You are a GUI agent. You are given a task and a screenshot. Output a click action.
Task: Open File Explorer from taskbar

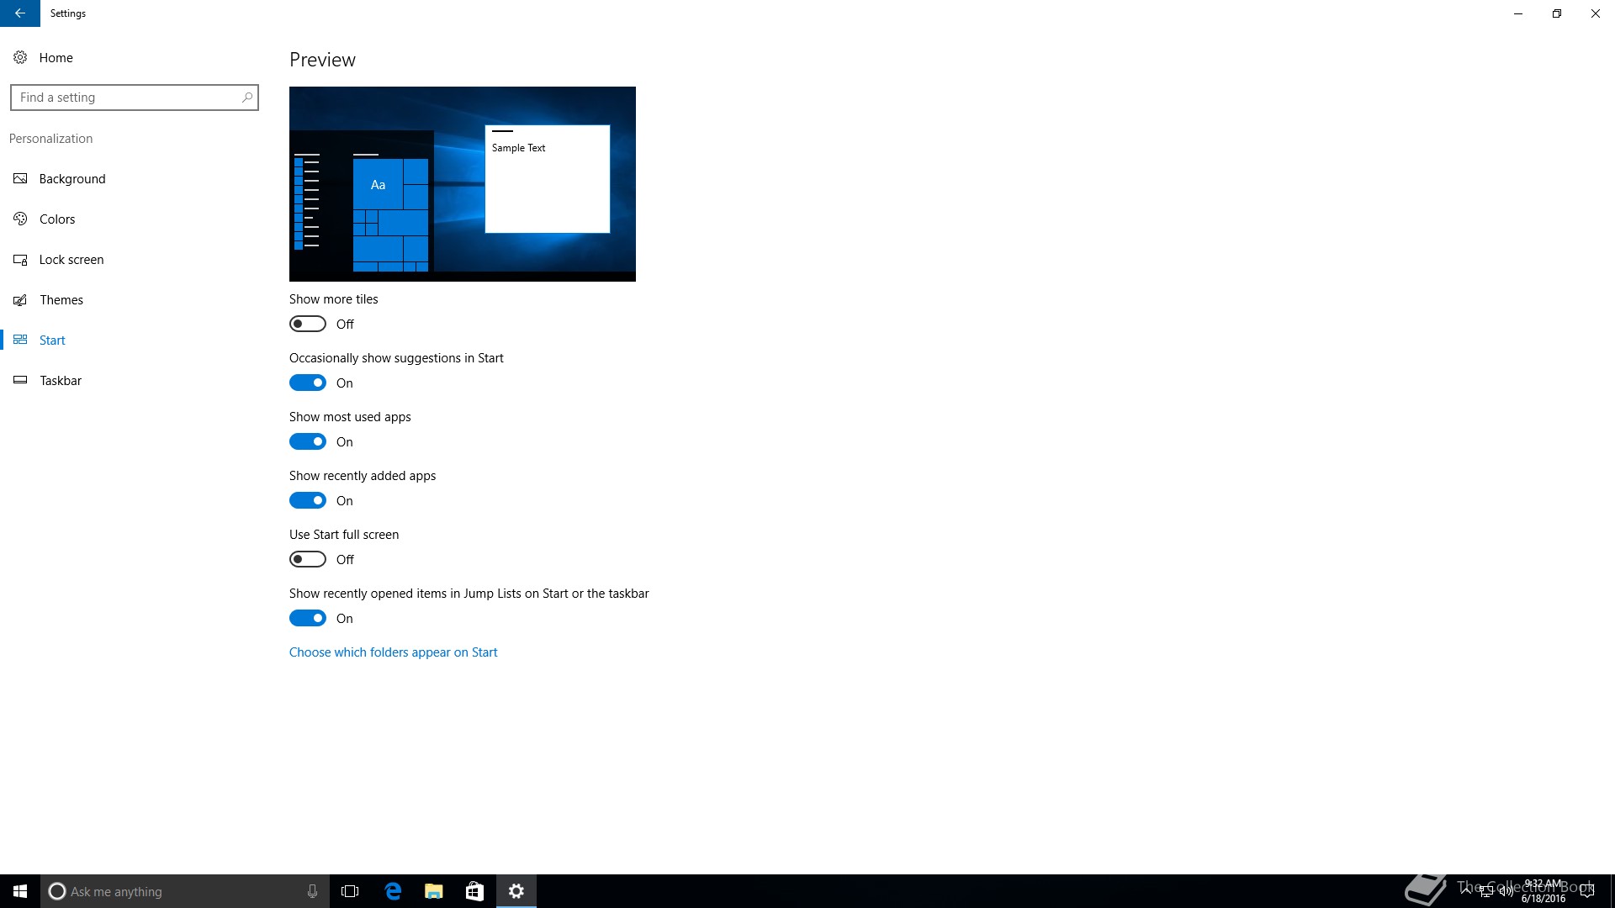click(434, 891)
